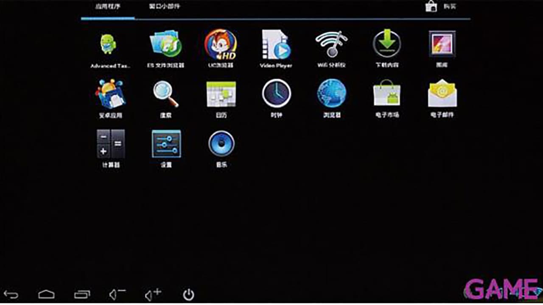The height and width of the screenshot is (305, 543).
Task: Show recent apps from navigation bar
Action: 82,294
